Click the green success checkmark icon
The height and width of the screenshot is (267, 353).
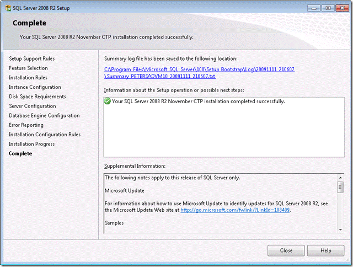[x=107, y=101]
